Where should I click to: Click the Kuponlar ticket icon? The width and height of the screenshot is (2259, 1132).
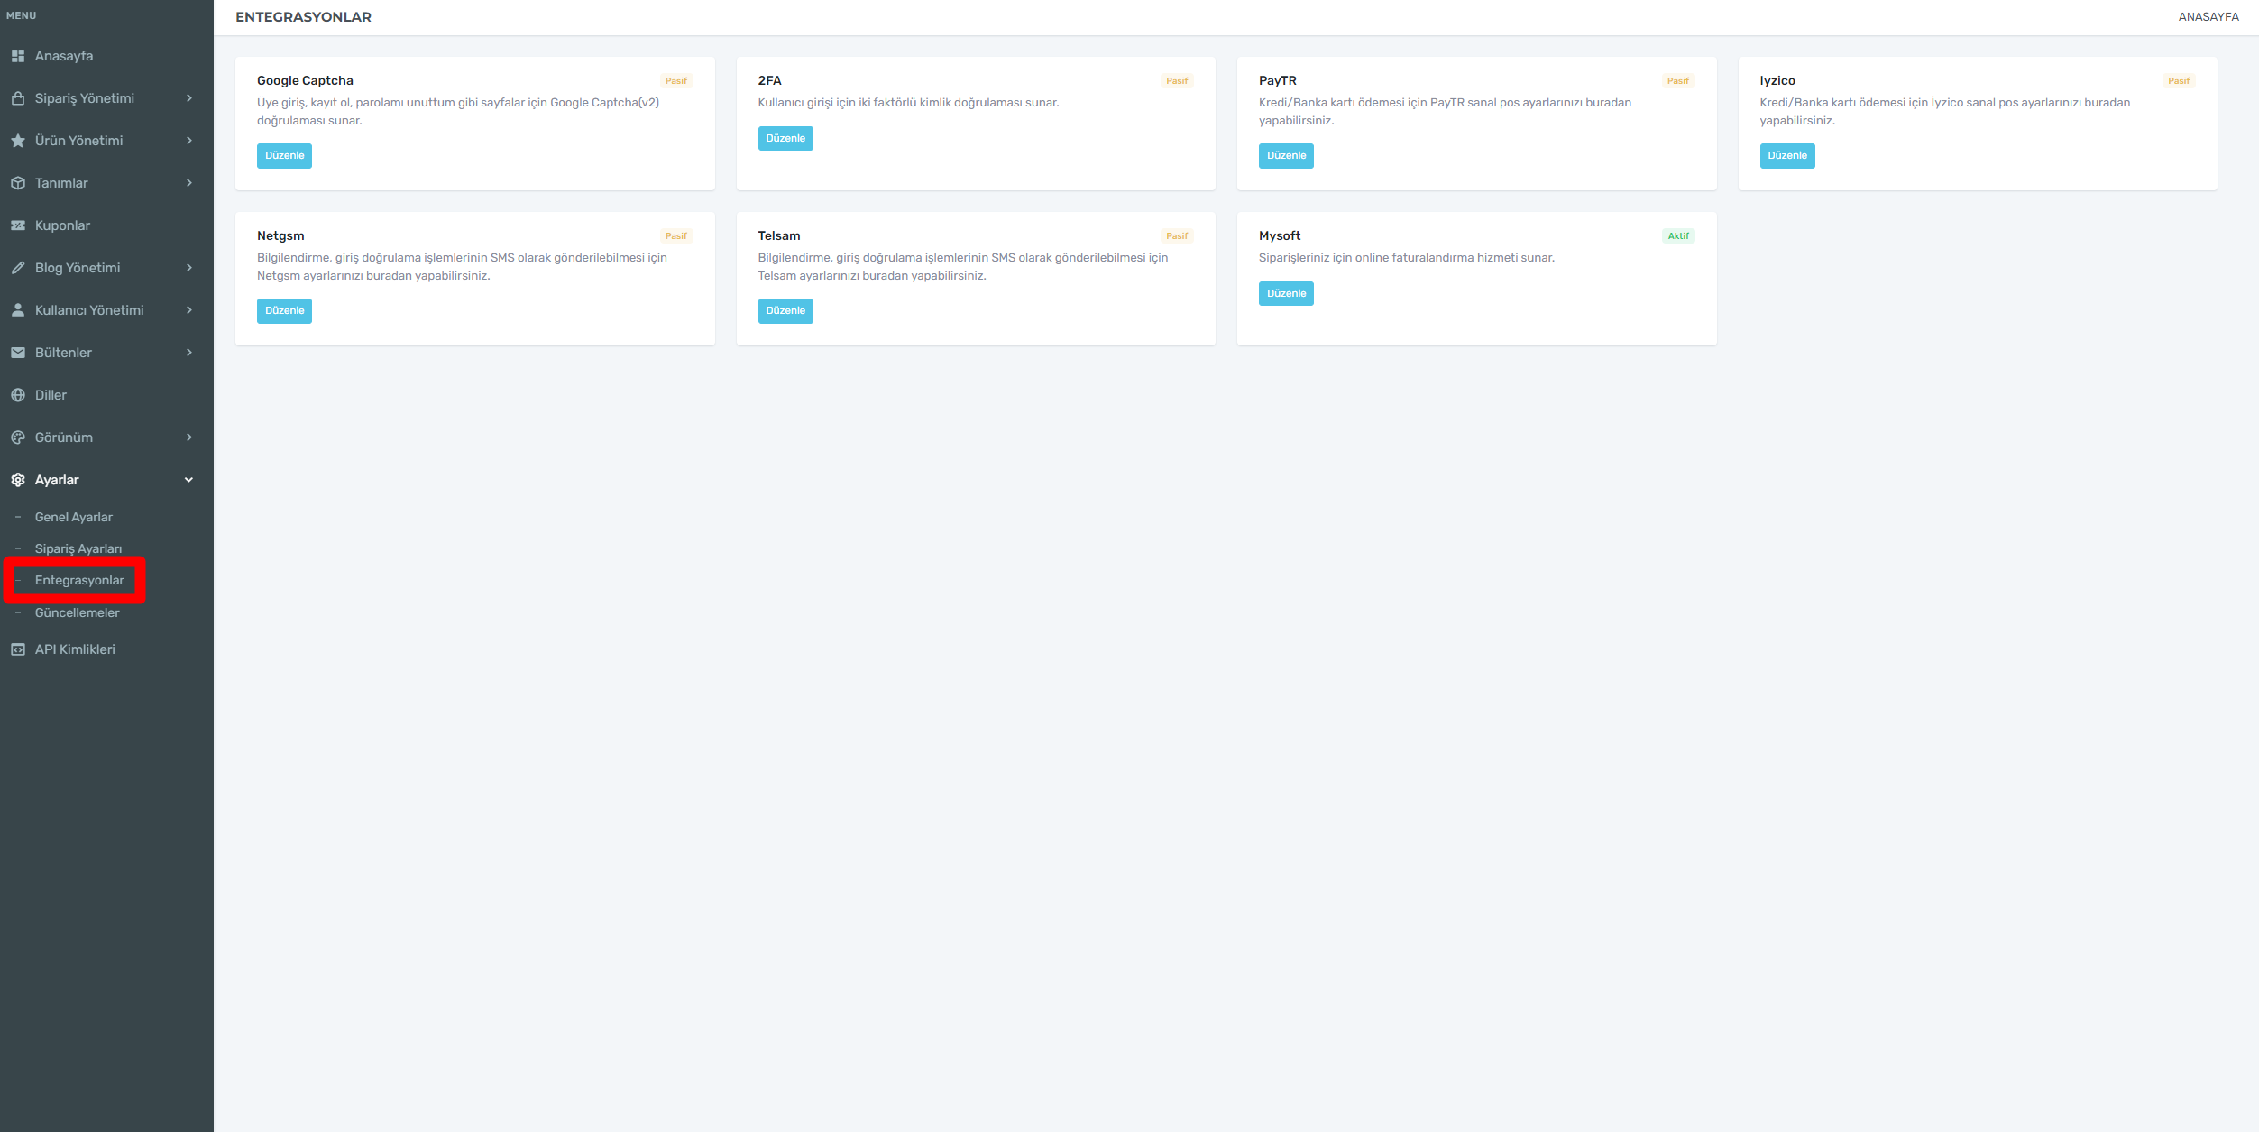18,225
